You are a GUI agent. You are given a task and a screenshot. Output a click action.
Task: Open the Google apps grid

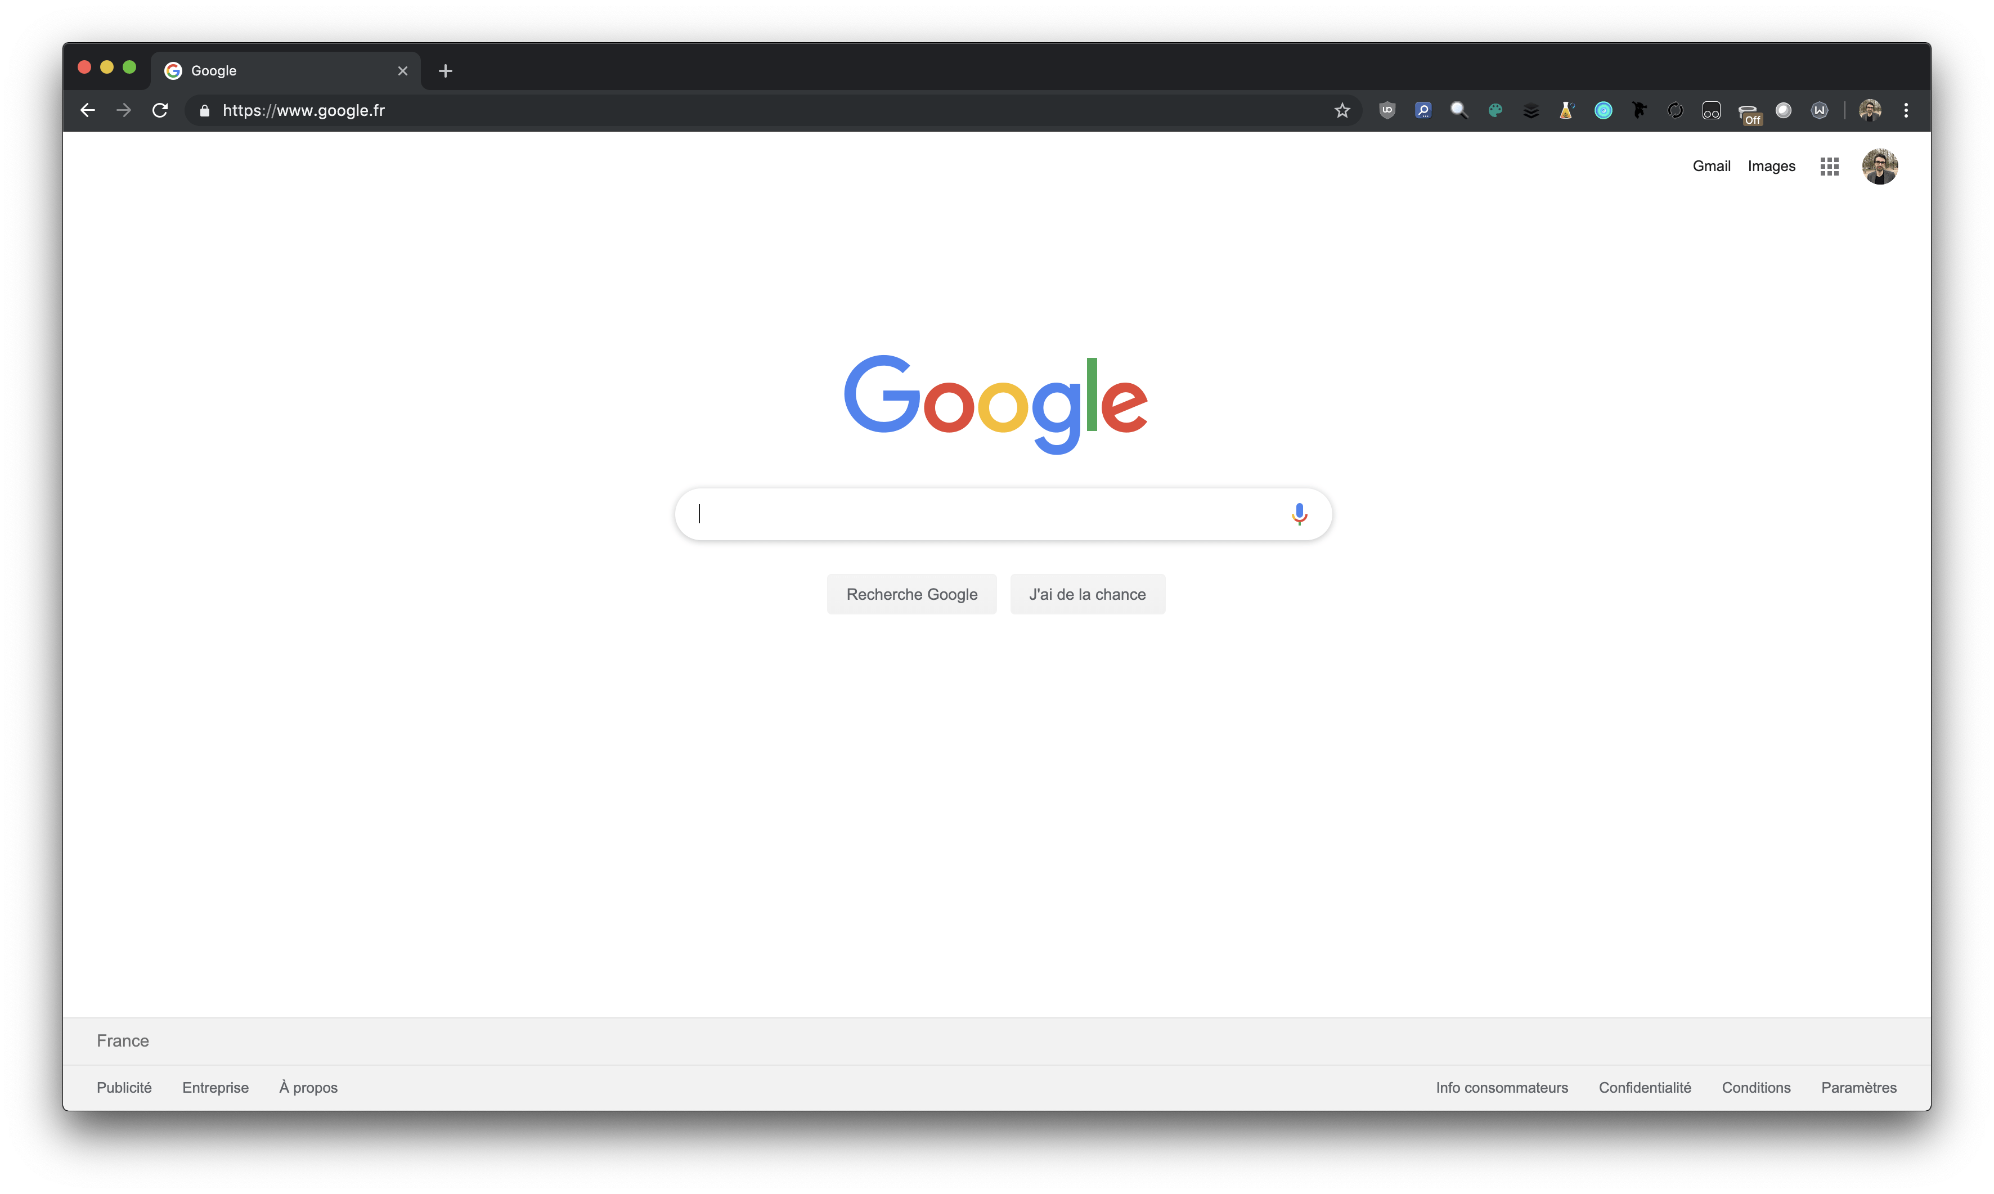point(1829,167)
